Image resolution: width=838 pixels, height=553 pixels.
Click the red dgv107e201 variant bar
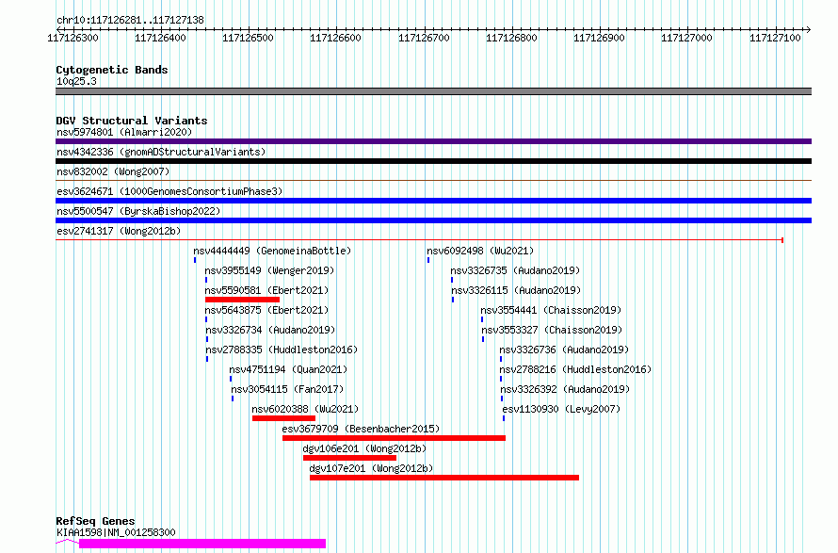click(x=444, y=478)
